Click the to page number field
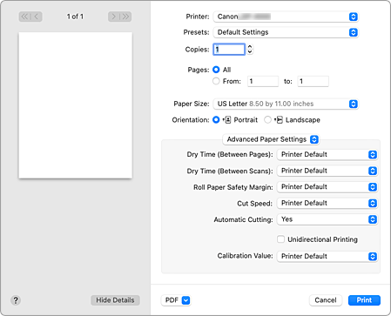Viewport: 391px width, 316px height. click(x=313, y=81)
